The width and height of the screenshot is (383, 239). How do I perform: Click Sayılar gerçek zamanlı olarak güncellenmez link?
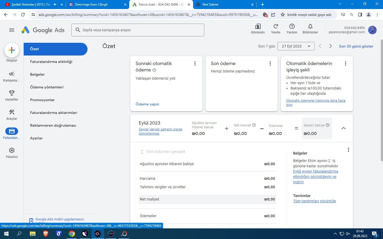(161, 131)
